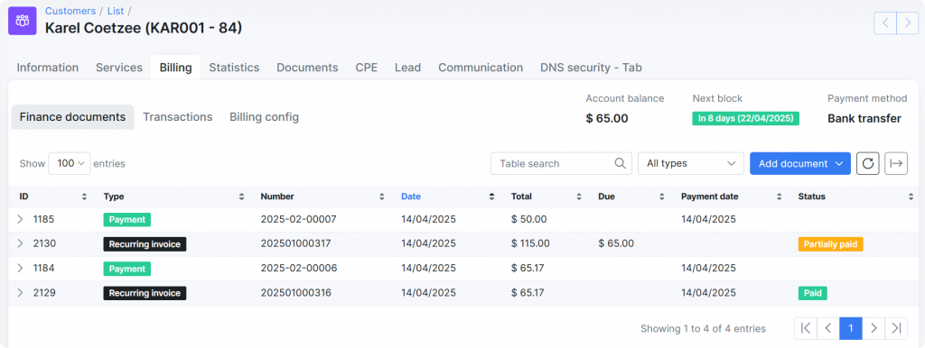Click the Next block date badge
925x348 pixels.
tap(745, 118)
